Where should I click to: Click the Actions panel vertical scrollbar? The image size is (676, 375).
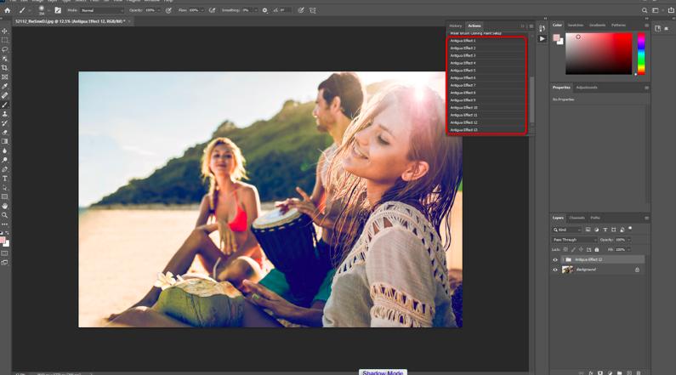(x=531, y=99)
